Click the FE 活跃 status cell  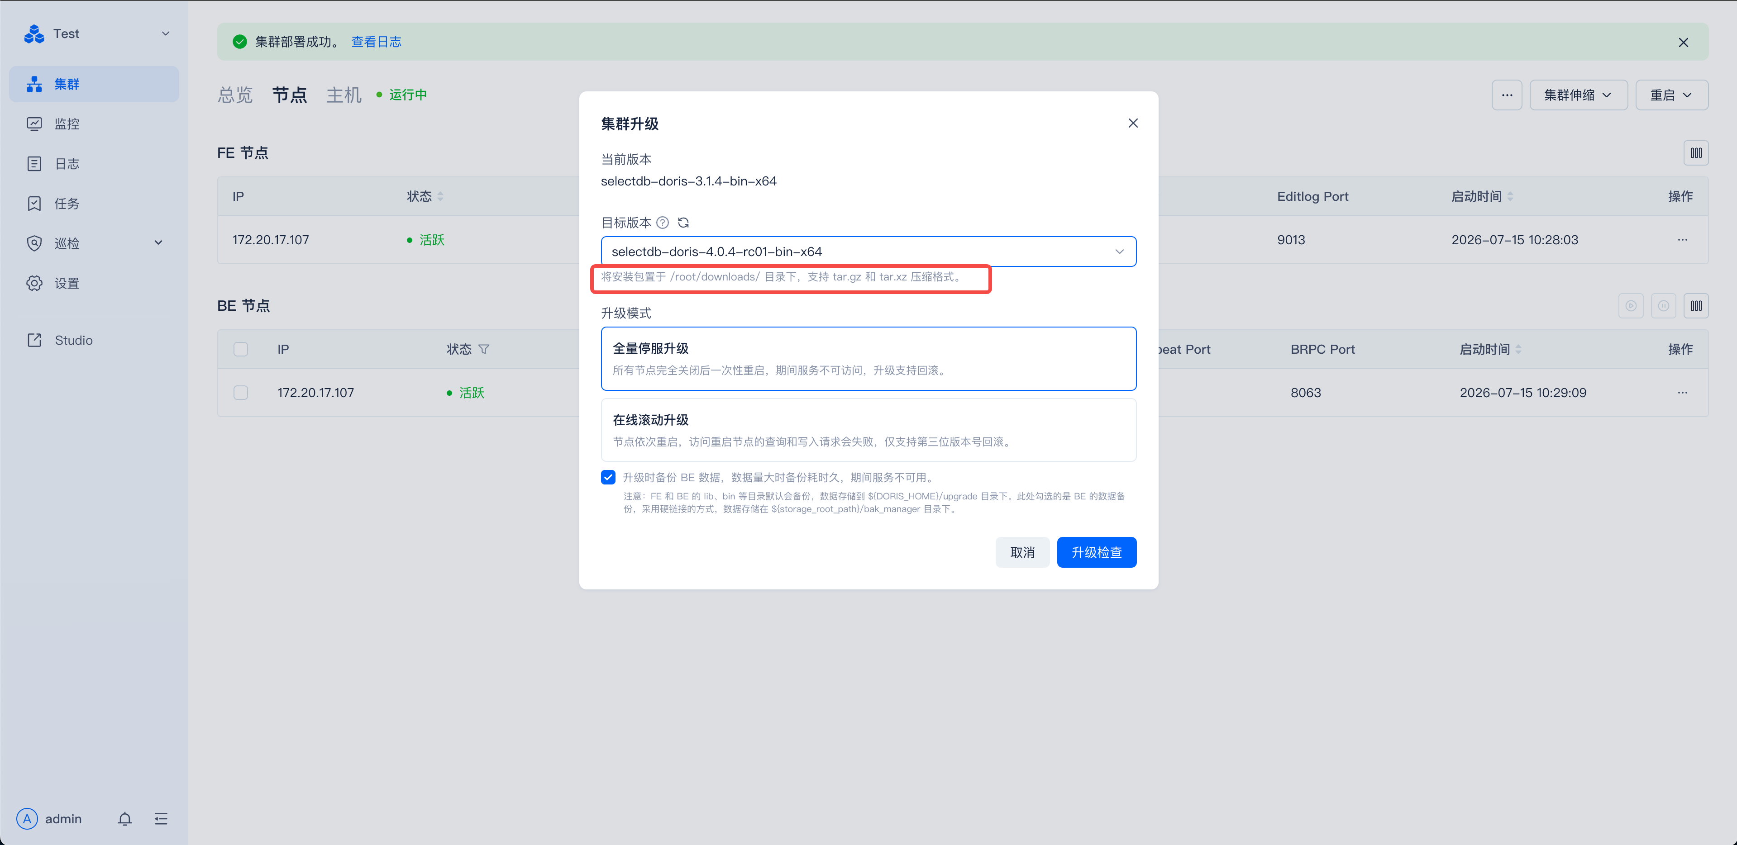tap(425, 240)
